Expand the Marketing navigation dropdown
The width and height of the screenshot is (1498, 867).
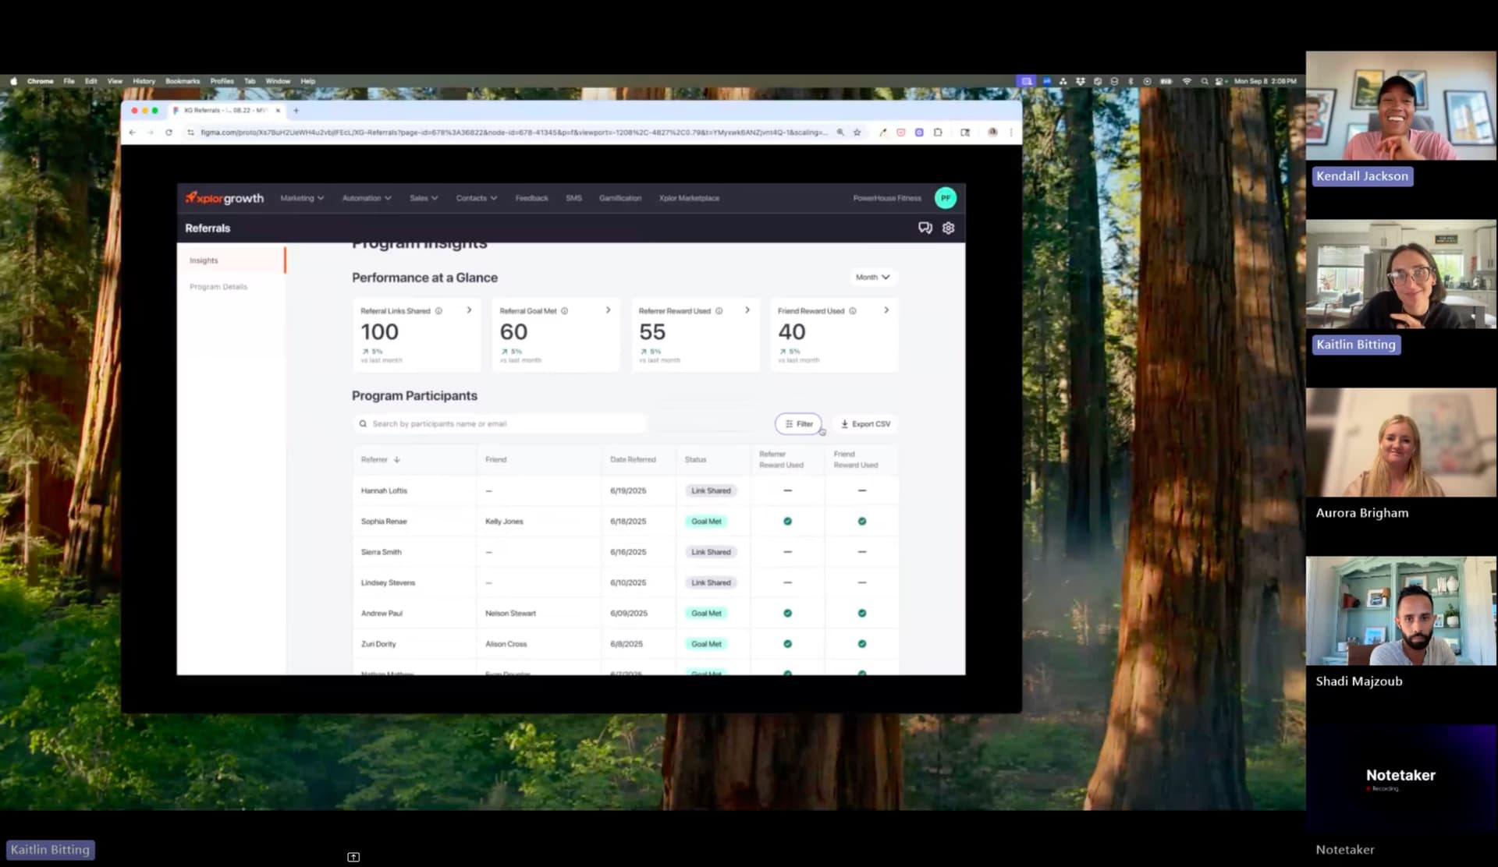click(302, 198)
